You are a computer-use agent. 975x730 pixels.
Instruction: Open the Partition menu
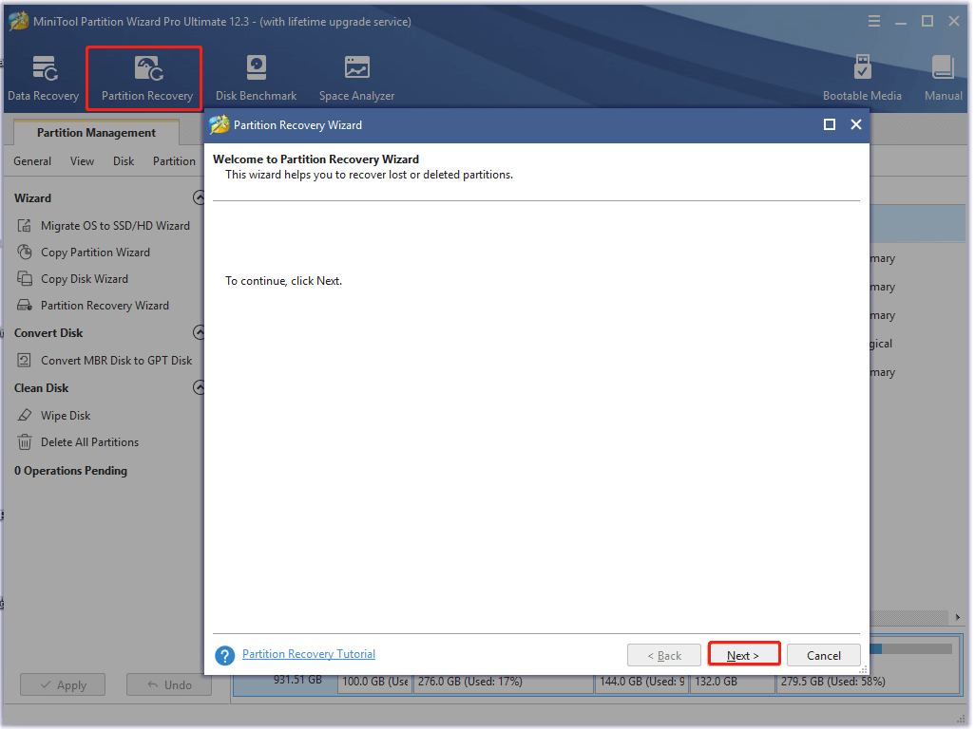click(174, 161)
